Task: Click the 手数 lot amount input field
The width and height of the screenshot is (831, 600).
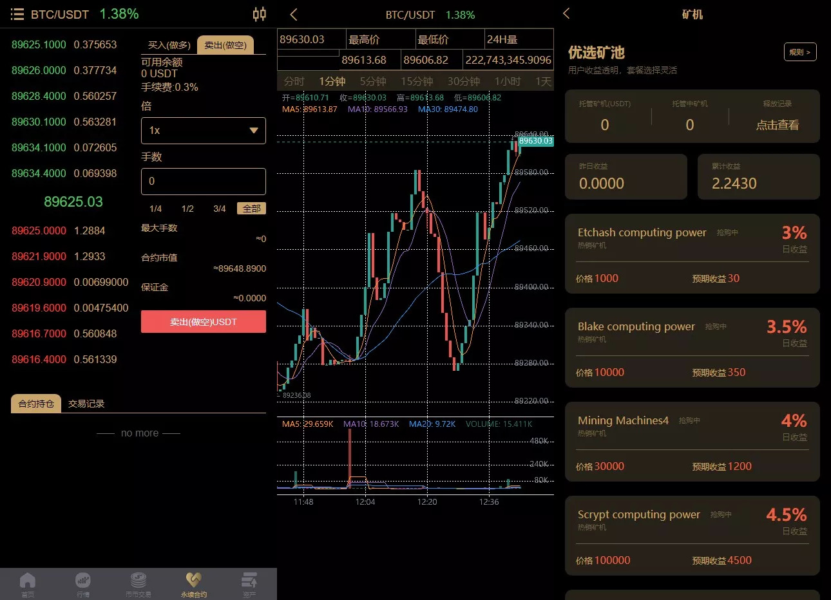Action: (x=203, y=182)
